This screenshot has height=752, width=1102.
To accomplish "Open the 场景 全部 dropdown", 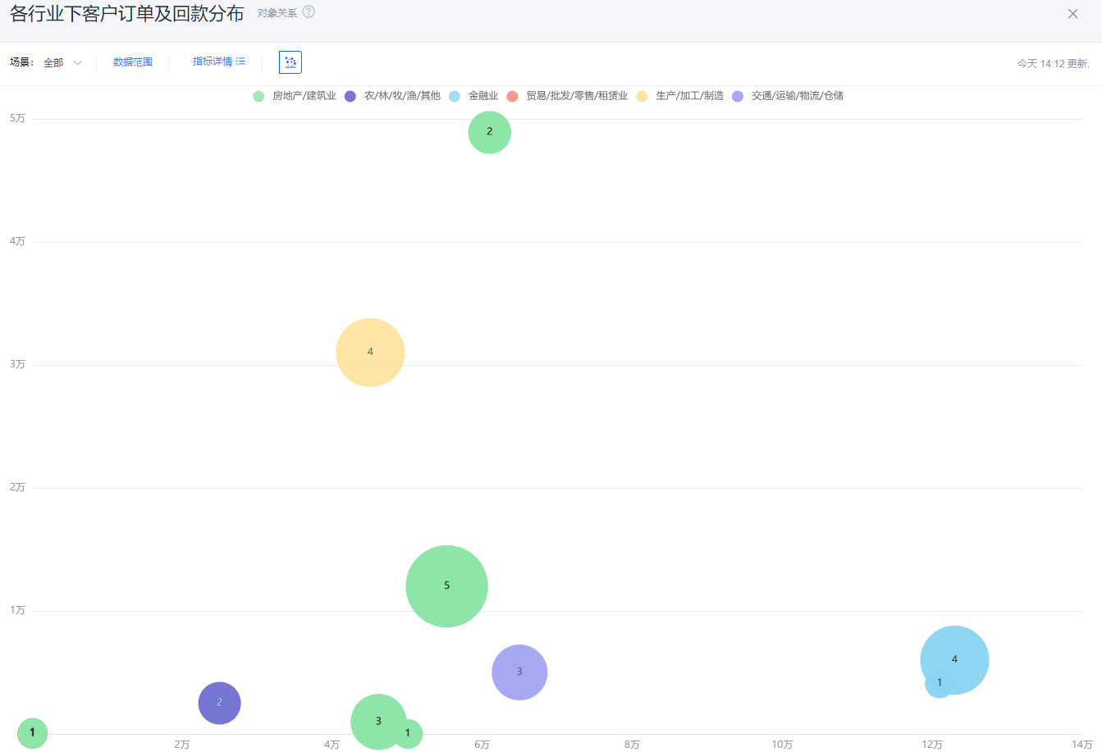I will (x=63, y=62).
